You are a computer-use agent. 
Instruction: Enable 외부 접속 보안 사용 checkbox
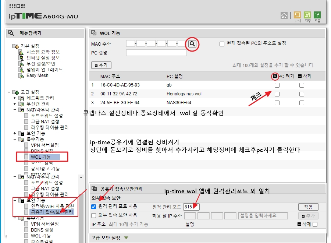93,215
